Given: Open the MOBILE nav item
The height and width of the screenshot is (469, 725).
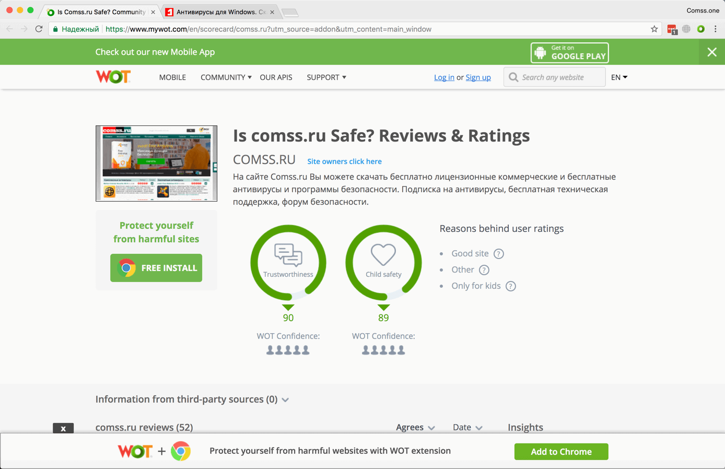Looking at the screenshot, I should click(x=172, y=77).
